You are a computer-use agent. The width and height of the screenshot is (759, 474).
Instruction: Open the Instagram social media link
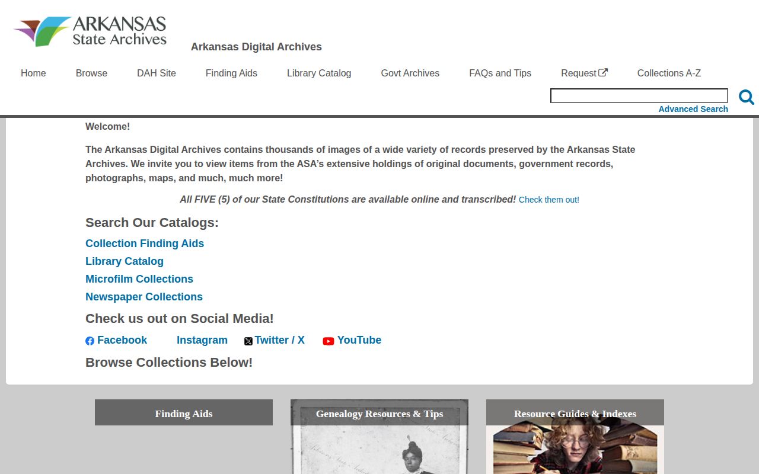pos(202,340)
